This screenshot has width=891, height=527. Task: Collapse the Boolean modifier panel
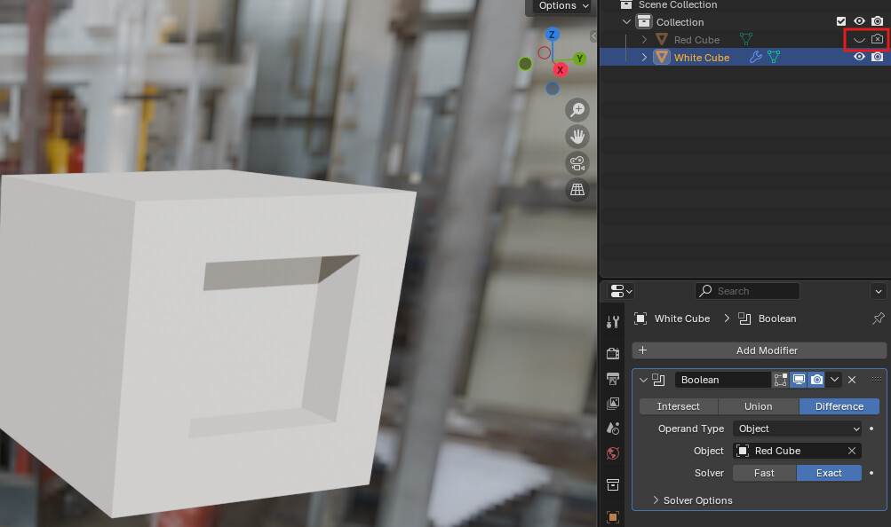pyautogui.click(x=643, y=380)
